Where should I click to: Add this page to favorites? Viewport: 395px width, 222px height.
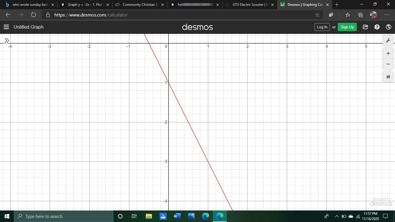click(x=317, y=15)
